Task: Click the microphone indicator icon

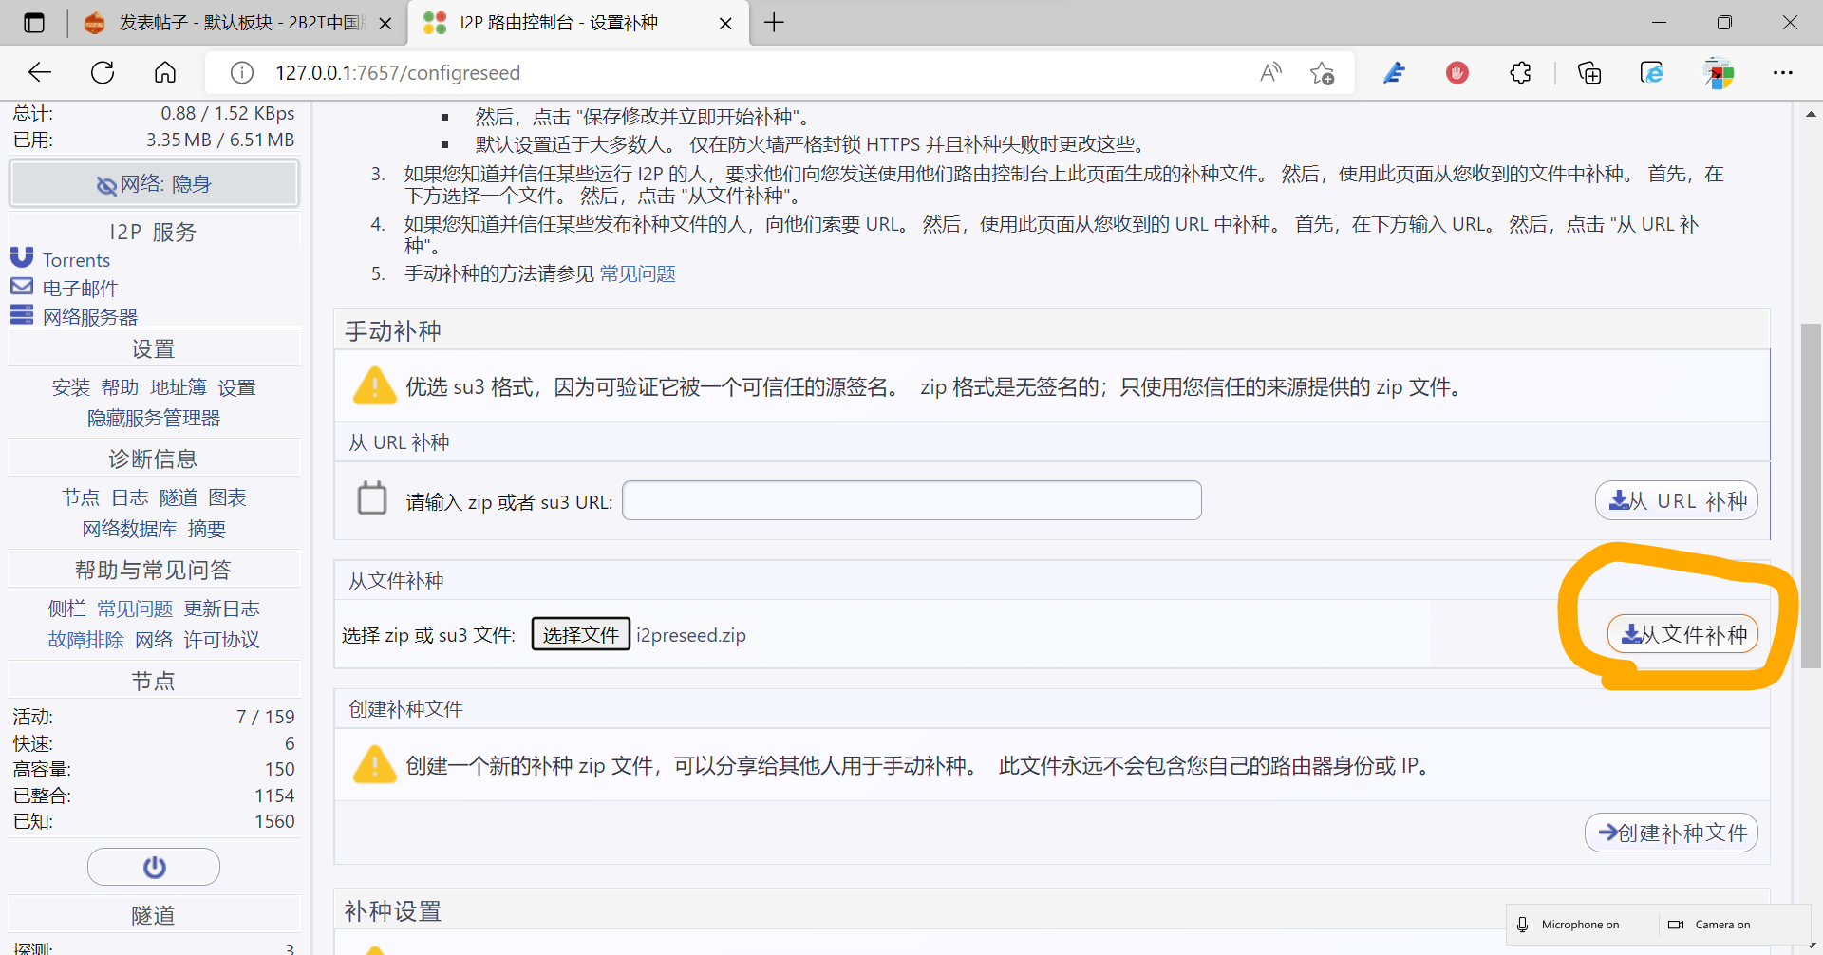Action: (x=1522, y=925)
